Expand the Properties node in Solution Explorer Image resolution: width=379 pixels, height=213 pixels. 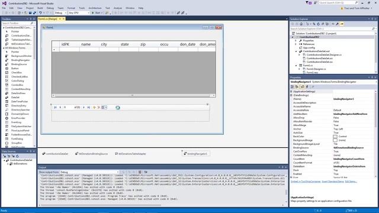coord(296,41)
